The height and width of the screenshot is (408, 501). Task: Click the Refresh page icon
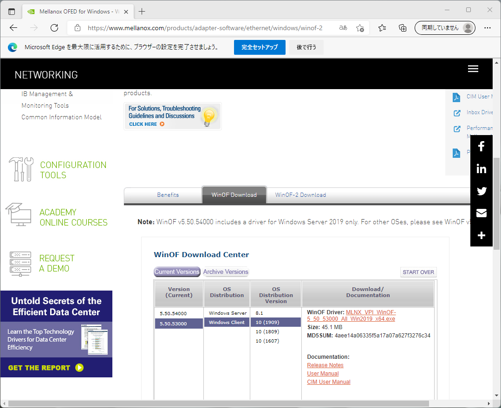pyautogui.click(x=54, y=28)
